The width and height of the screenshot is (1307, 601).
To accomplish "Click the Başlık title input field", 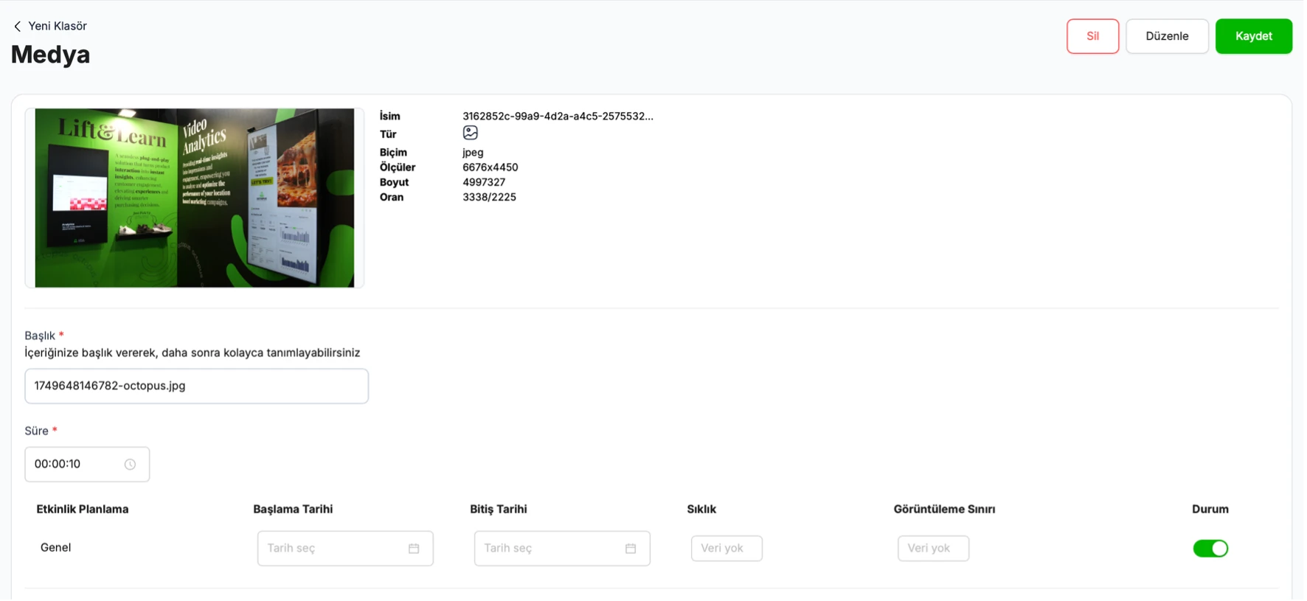I will 197,386.
